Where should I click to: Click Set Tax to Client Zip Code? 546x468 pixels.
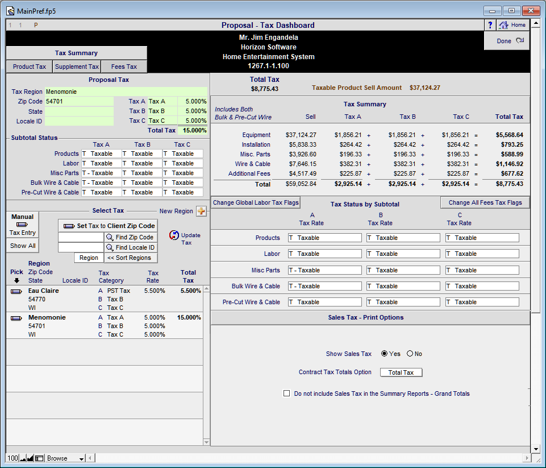109,226
